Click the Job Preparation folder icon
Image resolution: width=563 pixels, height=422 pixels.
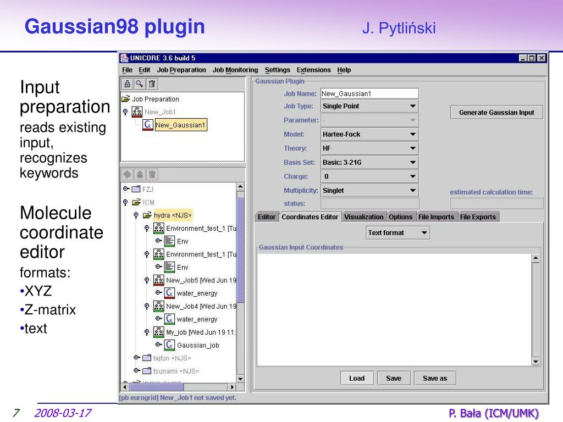[126, 99]
